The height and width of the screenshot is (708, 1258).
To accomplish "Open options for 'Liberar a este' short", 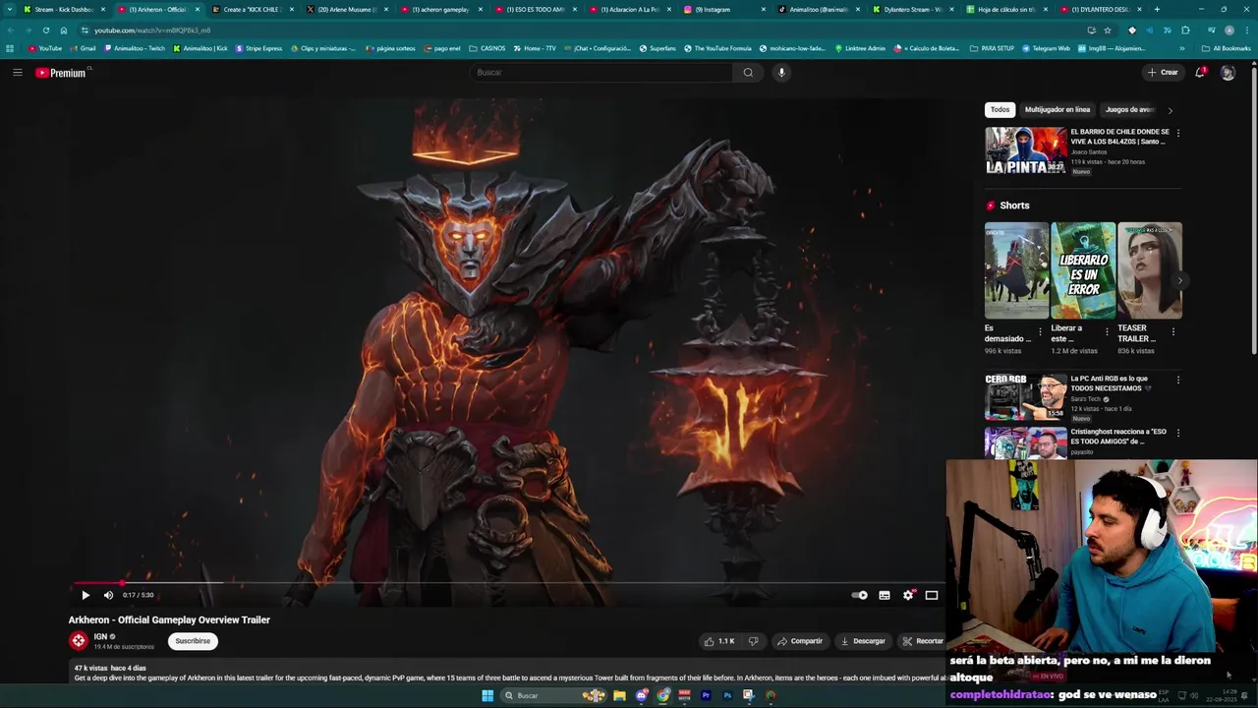I will (1107, 331).
